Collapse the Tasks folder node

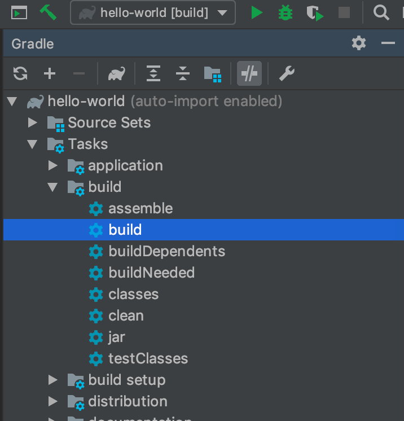coord(33,144)
